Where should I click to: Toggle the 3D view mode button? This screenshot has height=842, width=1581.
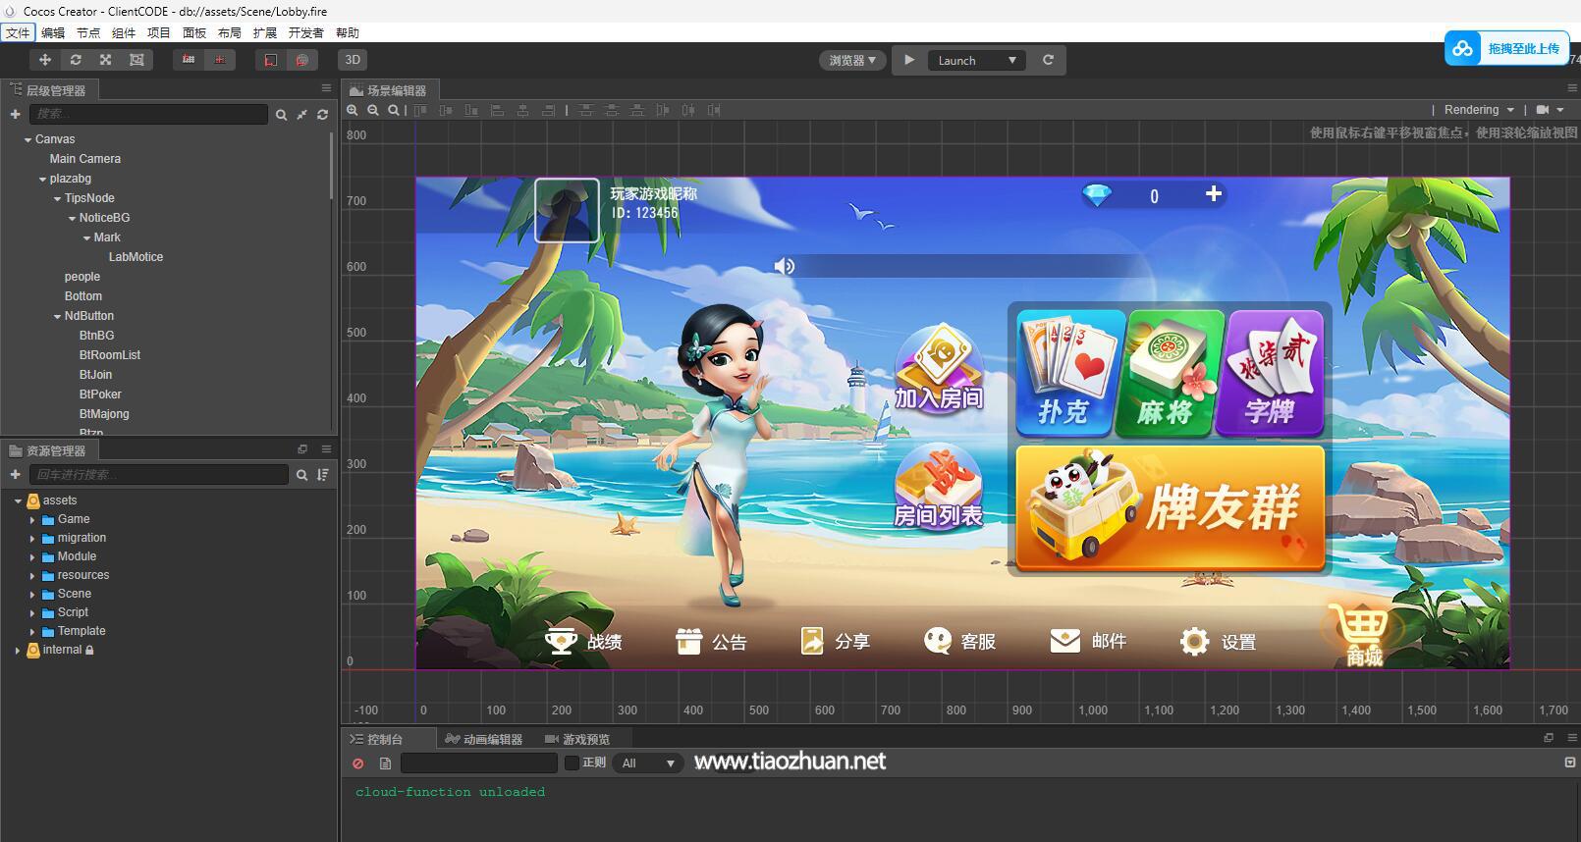353,60
